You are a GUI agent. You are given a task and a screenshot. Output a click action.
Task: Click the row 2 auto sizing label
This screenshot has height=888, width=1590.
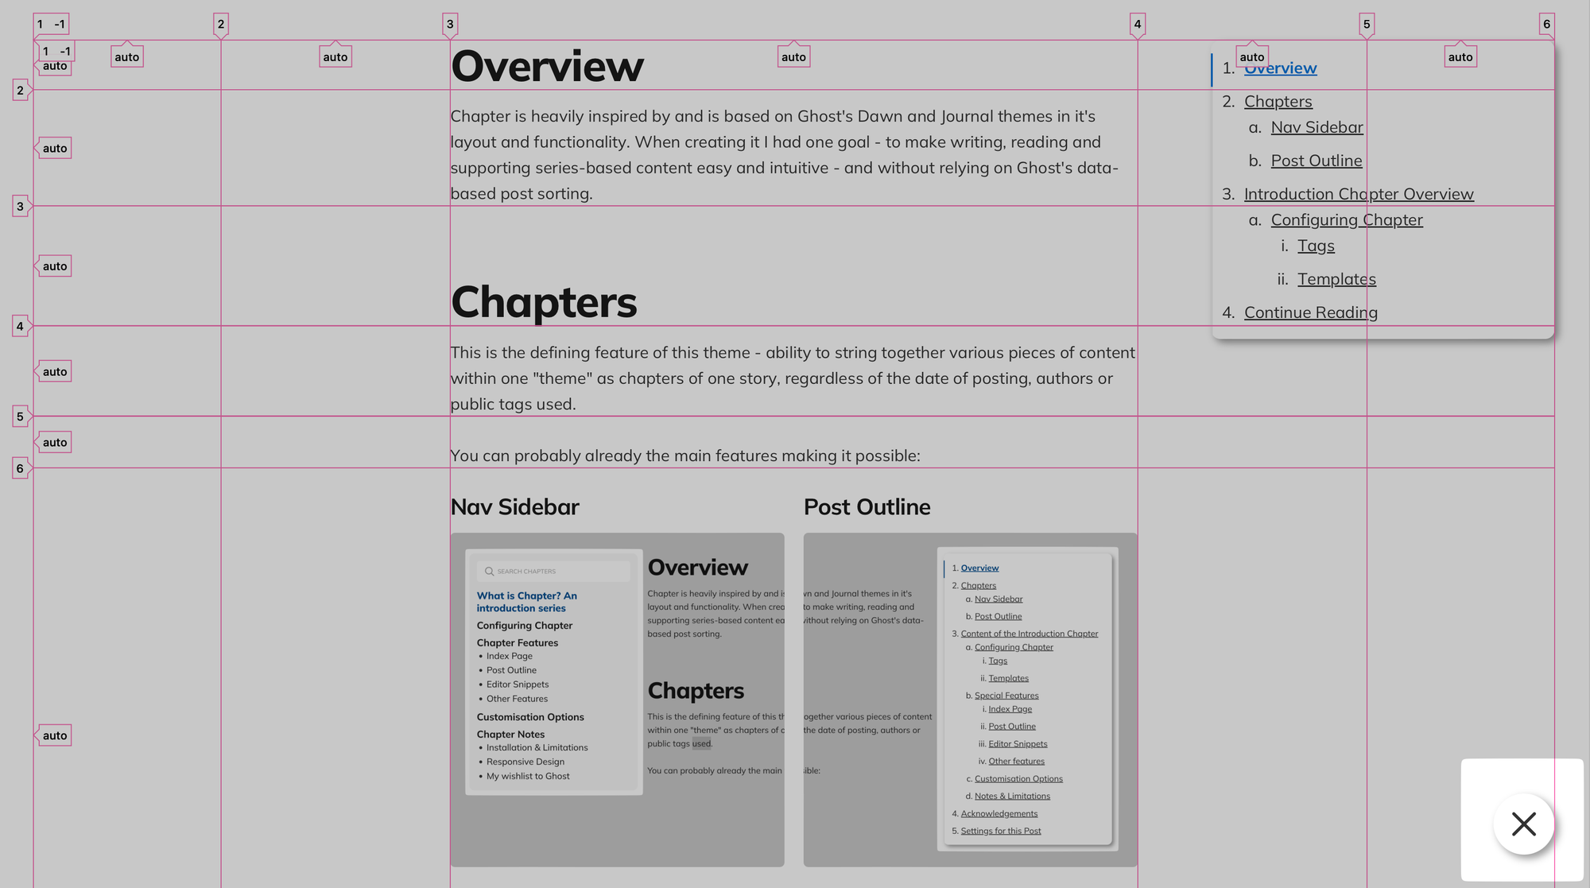(55, 147)
